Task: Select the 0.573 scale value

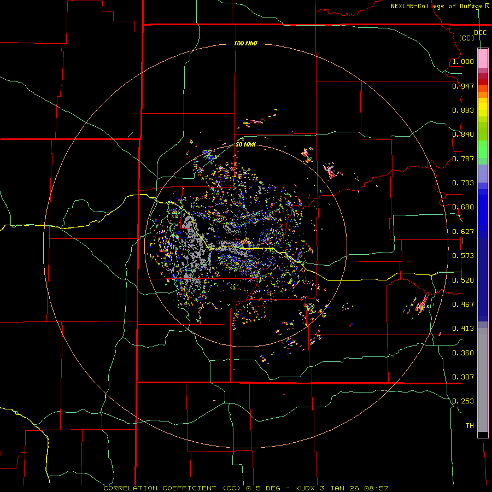Action: [463, 256]
